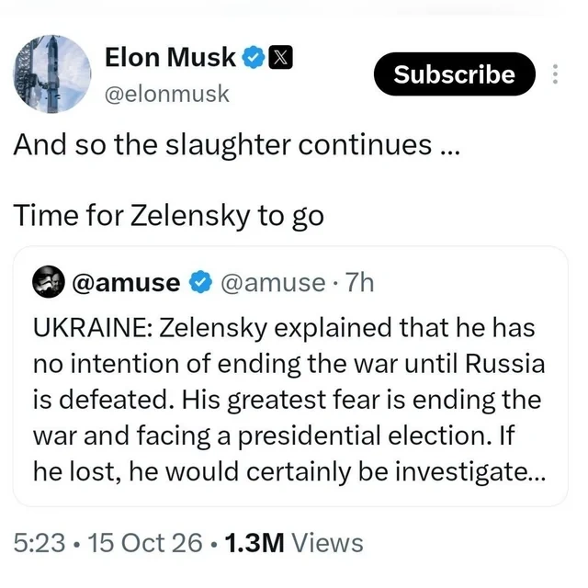
Task: Open the quoted UKRAINE post card
Action: point(290,376)
